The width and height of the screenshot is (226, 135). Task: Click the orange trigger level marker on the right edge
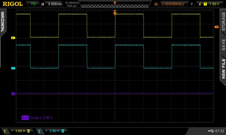[216, 27]
